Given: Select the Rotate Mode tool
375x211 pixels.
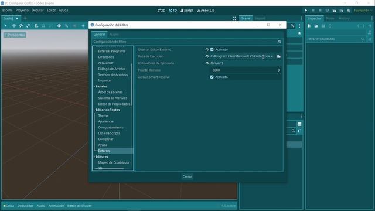Looking at the screenshot, I should (21, 26).
